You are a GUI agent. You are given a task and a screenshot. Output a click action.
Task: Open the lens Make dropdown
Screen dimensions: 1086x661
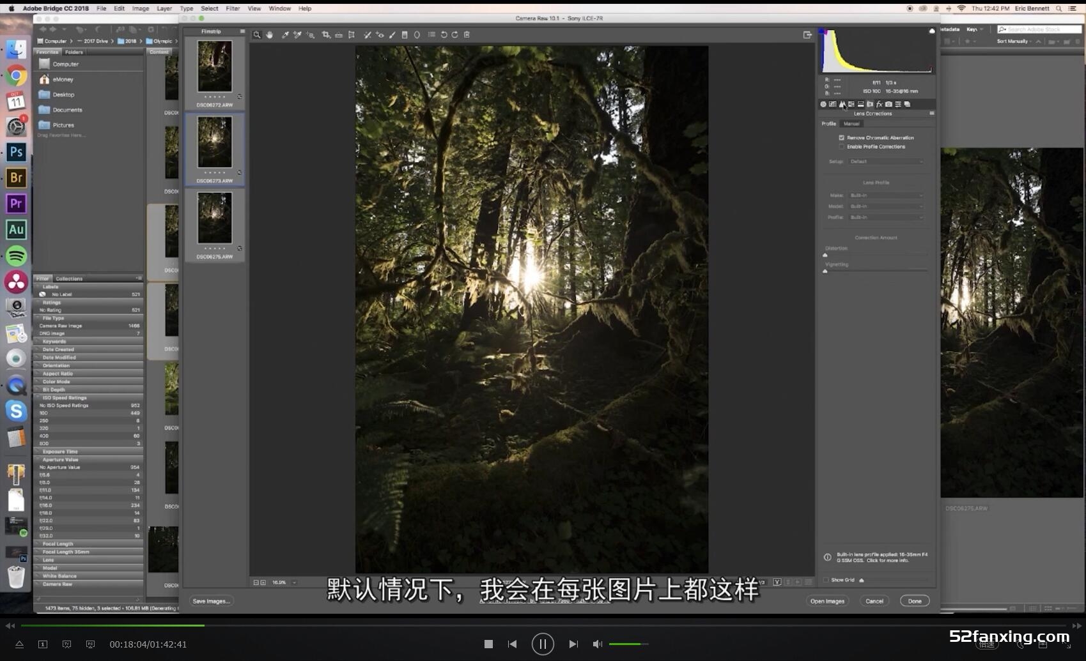point(886,195)
